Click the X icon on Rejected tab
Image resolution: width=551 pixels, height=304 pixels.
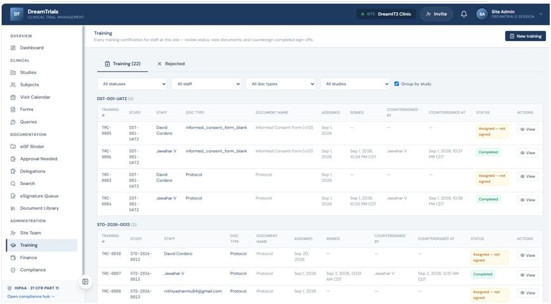(x=159, y=64)
